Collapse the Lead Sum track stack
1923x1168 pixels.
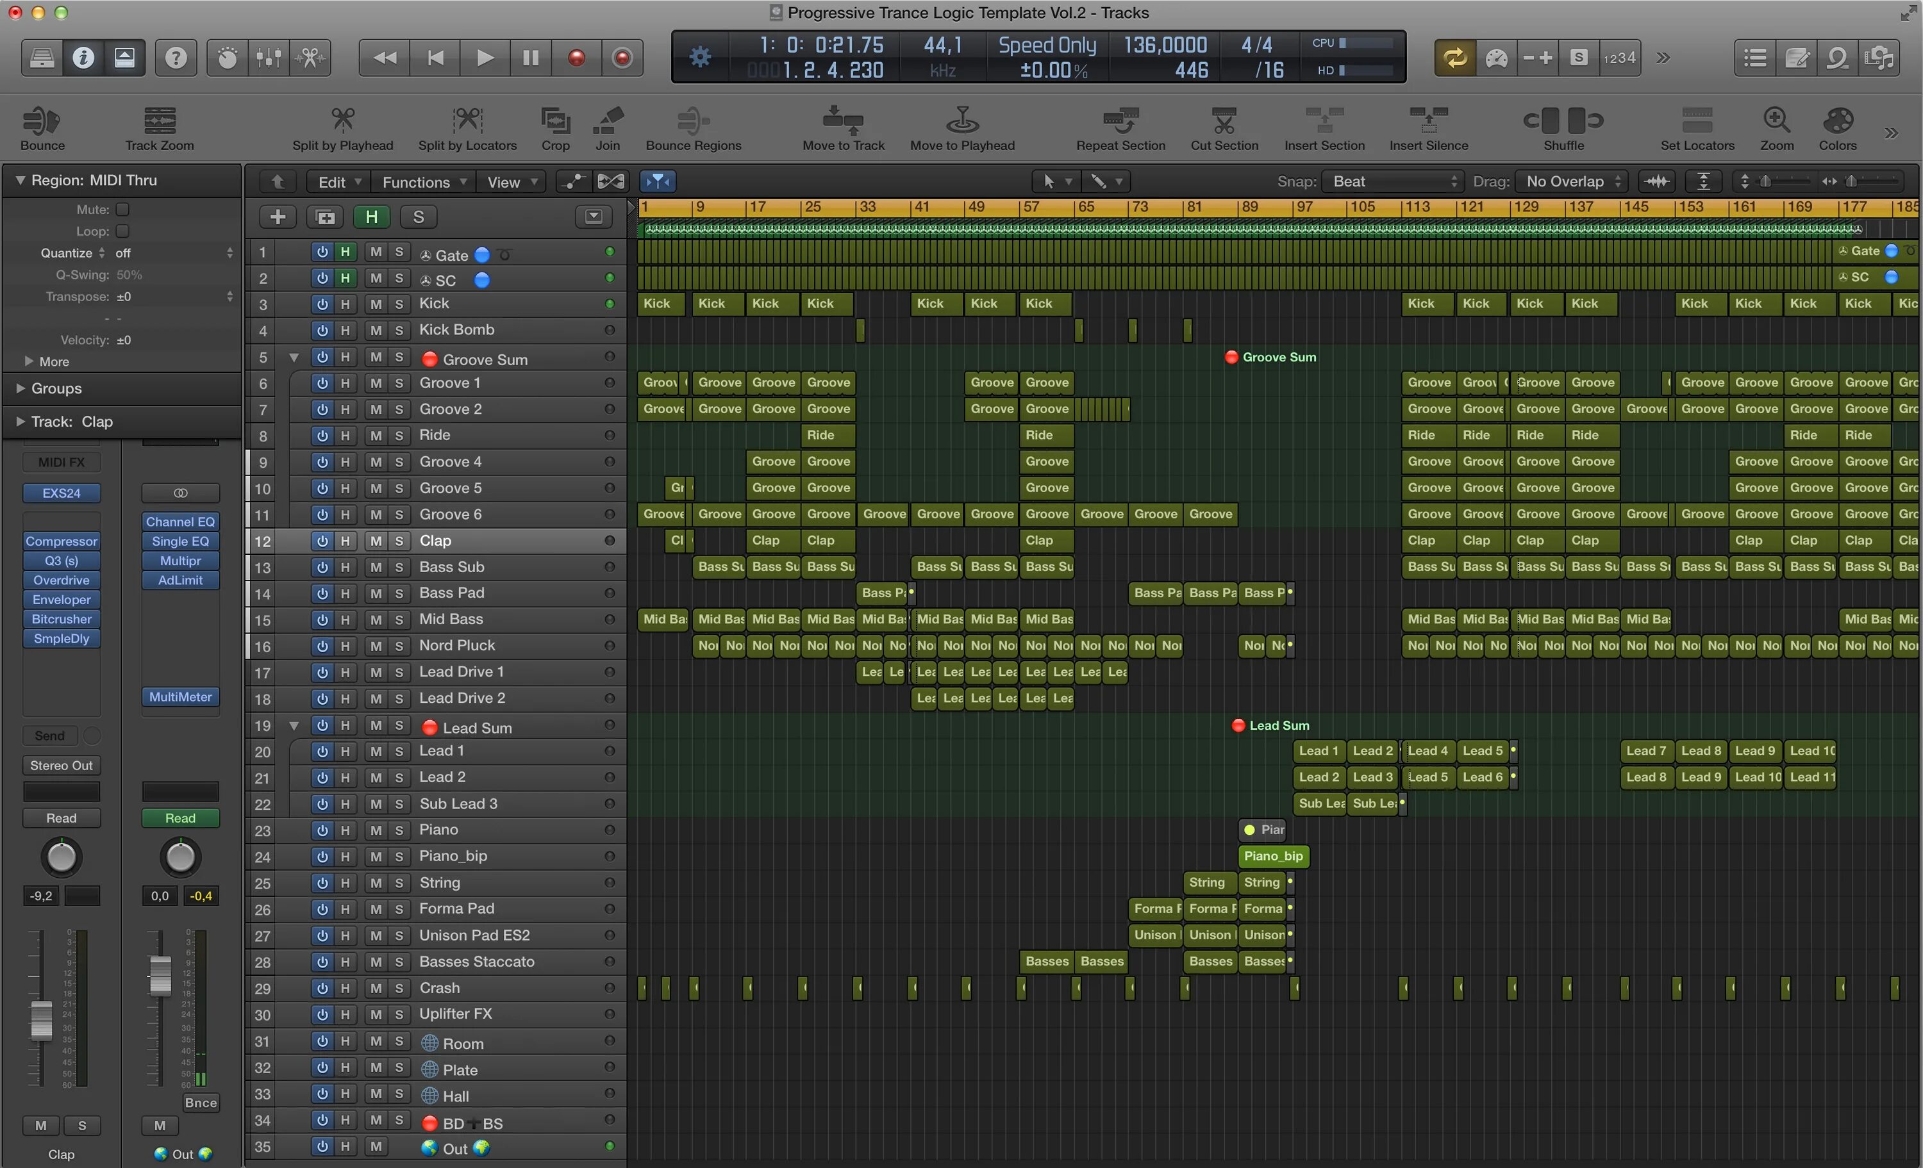click(x=294, y=726)
